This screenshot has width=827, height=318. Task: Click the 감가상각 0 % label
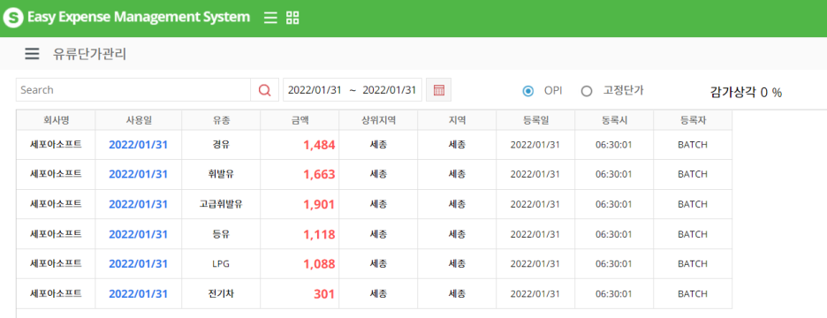(746, 92)
